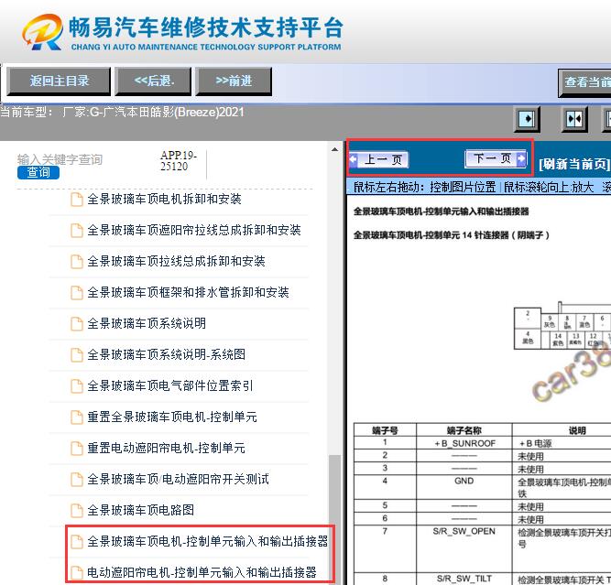Open 全景玻璃车顶/电动遮阳帘开关测试
The width and height of the screenshot is (611, 585).
coord(178,480)
